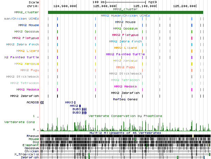Screen dimensions: 211x159
Task: Click the green HMX2_cluster bar
Action: point(125,12)
